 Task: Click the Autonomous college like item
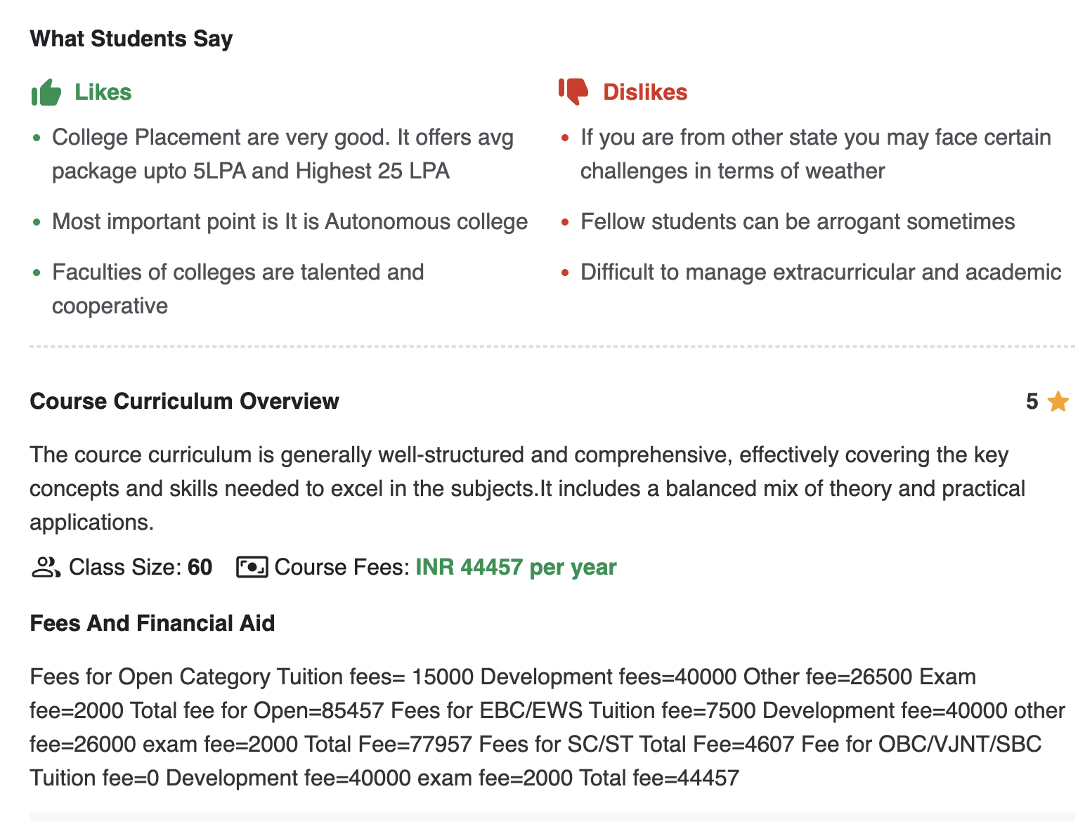[x=290, y=221]
